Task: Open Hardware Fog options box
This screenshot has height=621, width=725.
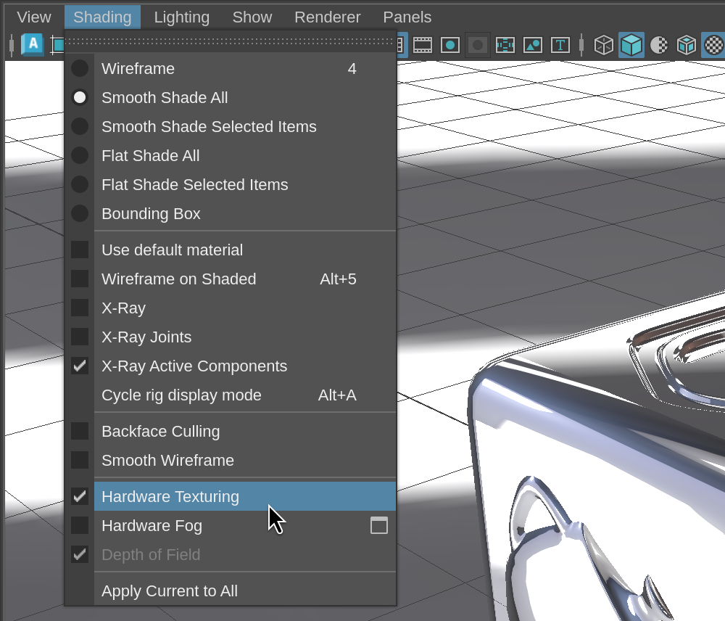Action: coord(379,526)
